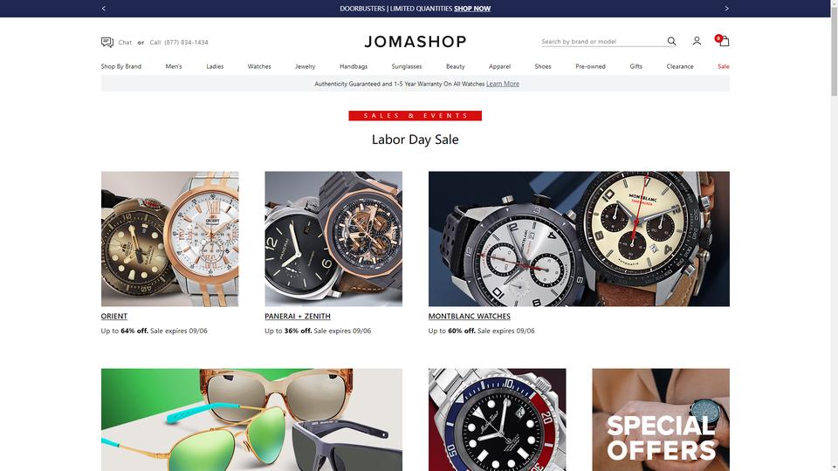Click the search magnifying glass icon
Image resolution: width=838 pixels, height=471 pixels.
click(671, 41)
